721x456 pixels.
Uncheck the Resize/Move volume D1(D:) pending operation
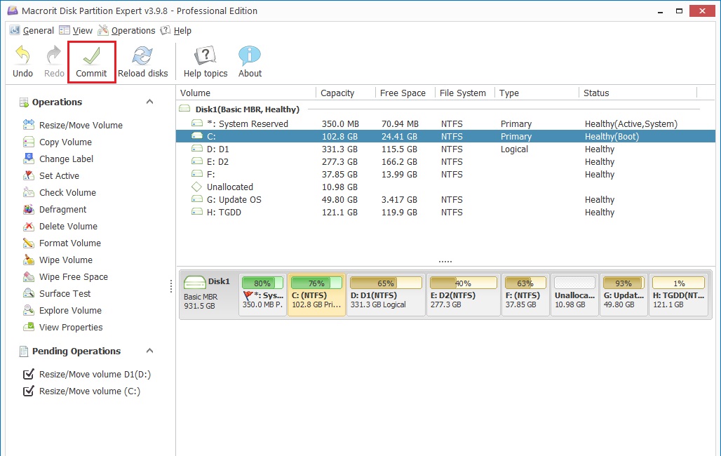click(x=28, y=374)
